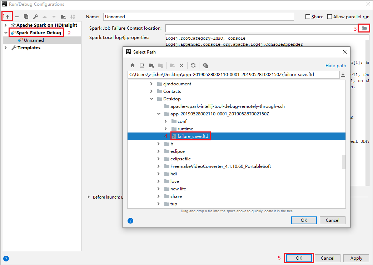This screenshot has height=265, width=373.
Task: Click Hide path in the Select Path dialog
Action: point(335,65)
